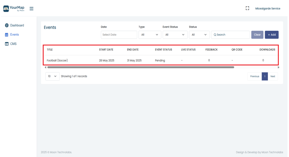Toggle the hamburger sidebar menu
Viewport: 289px width, 157px height.
click(x=32, y=8)
